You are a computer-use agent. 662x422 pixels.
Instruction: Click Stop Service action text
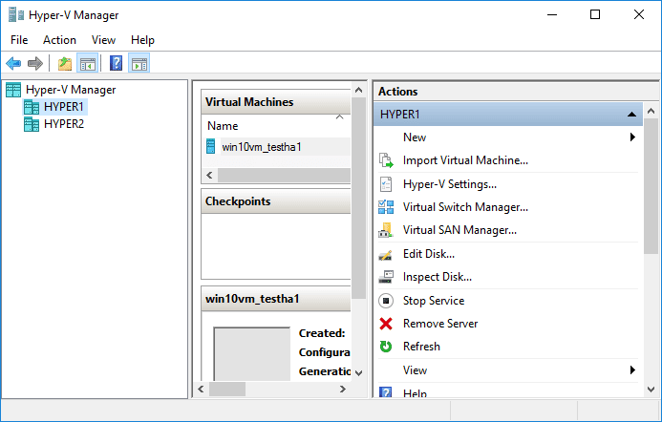(434, 301)
